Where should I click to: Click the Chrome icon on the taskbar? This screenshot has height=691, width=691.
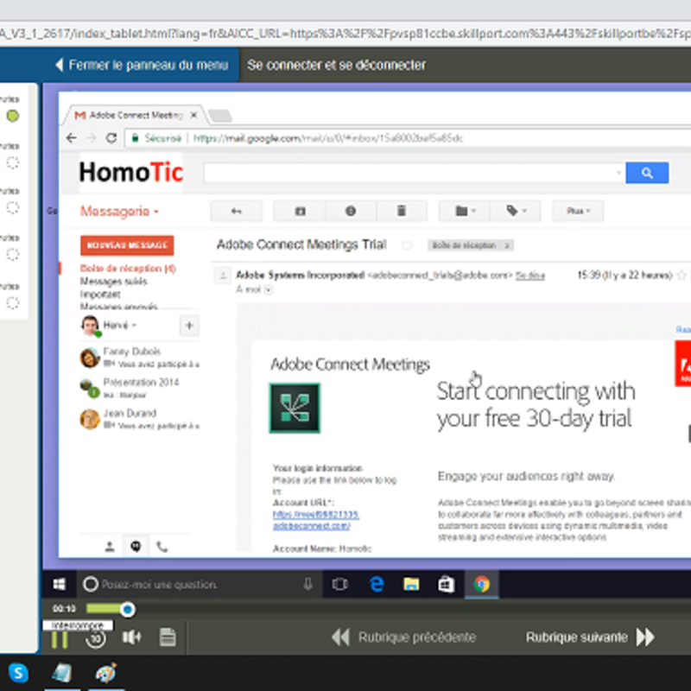[482, 585]
